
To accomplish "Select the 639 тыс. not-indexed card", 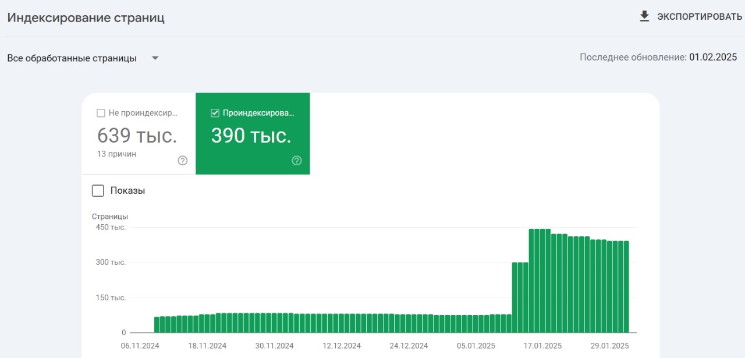I will [137, 135].
